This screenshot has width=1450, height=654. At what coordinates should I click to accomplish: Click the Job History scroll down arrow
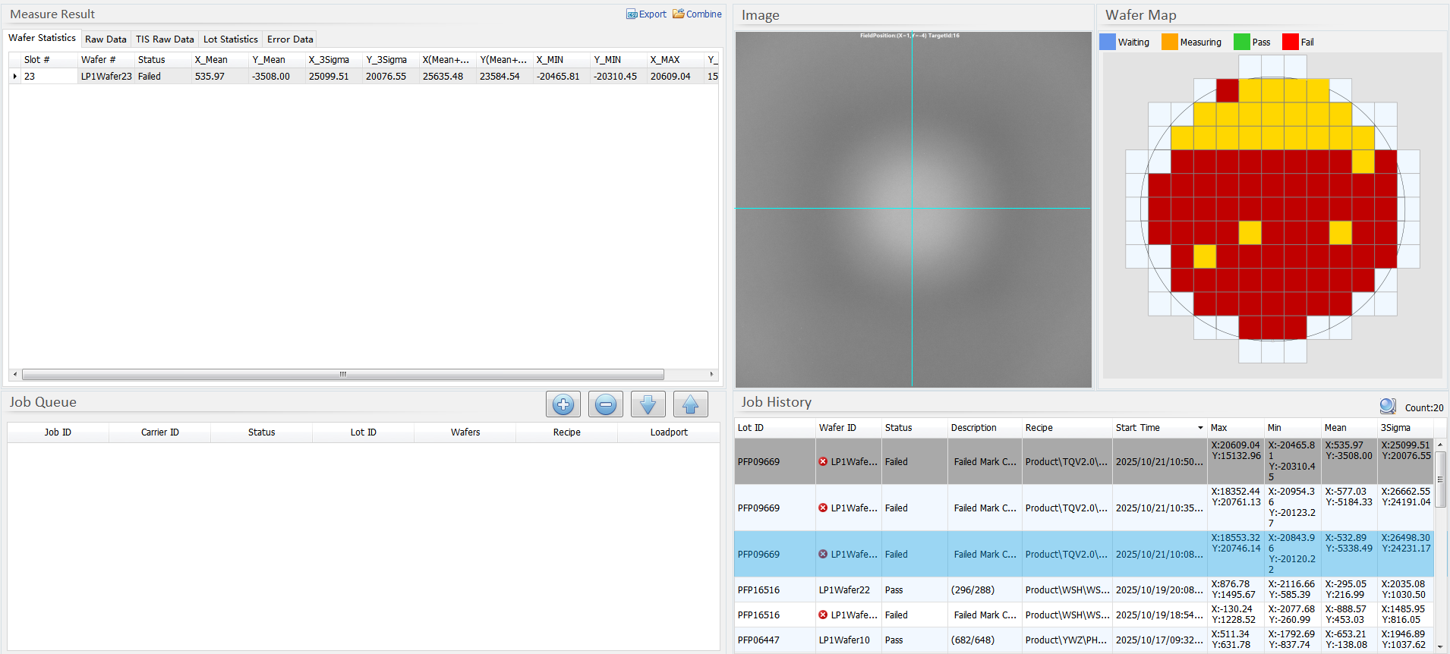click(x=1440, y=646)
